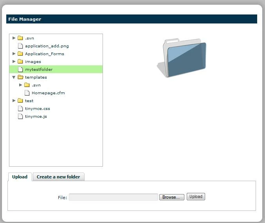265x223 pixels.
Task: Select the test folder name
Action: (x=29, y=101)
